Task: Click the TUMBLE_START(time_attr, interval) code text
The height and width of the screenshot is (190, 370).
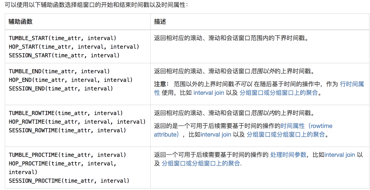Action: point(62,38)
